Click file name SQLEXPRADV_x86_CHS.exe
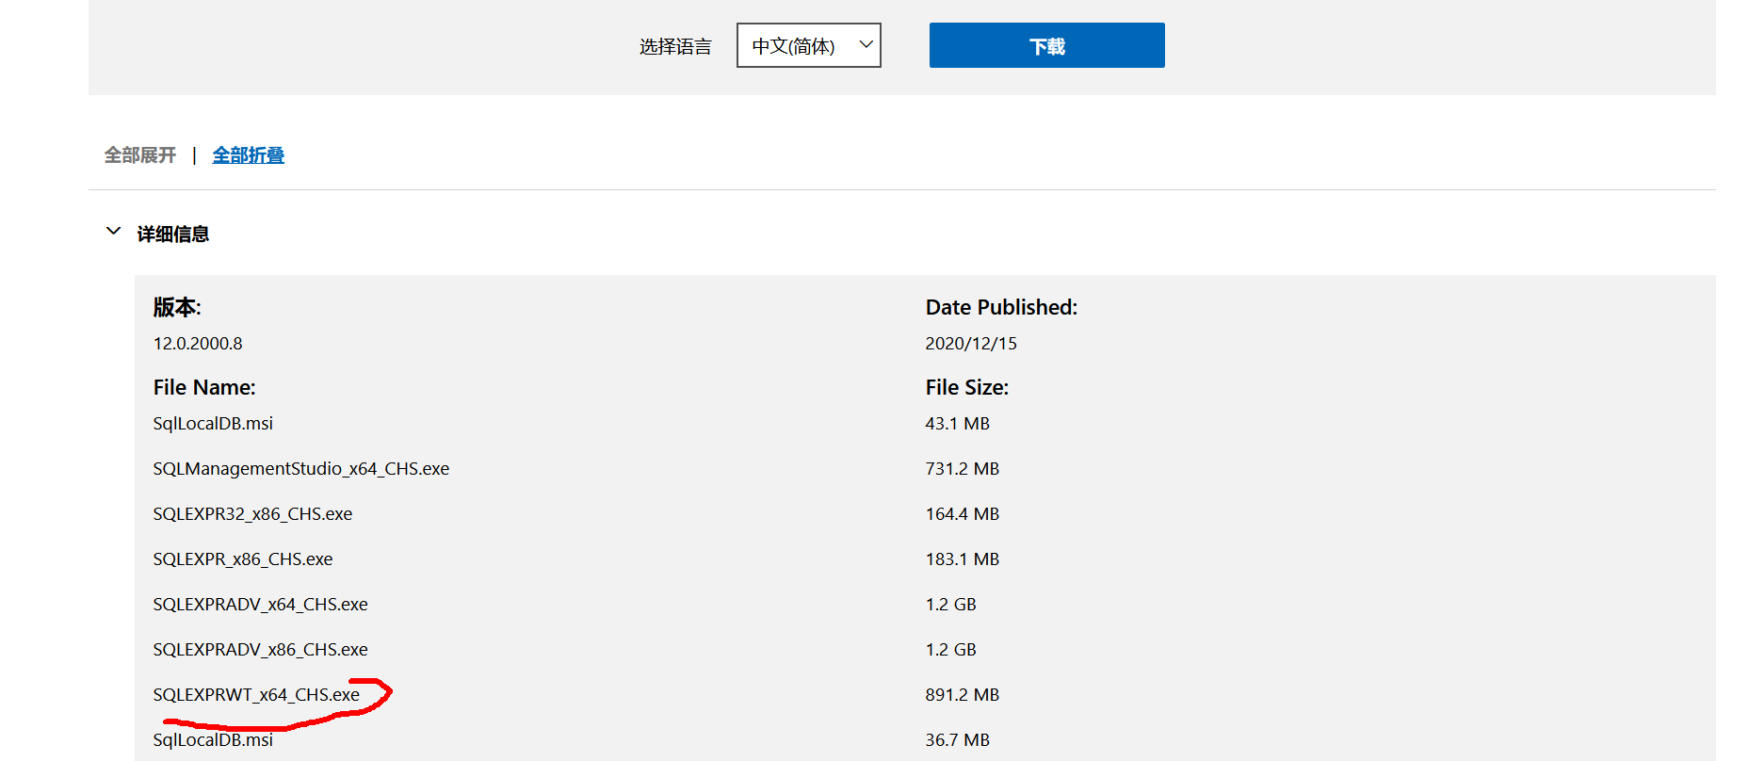Viewport: 1749px width, 761px height. [260, 650]
